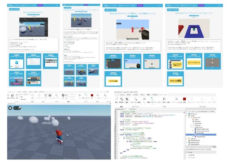Open the プラグイン tab in viewport Studio window
The height and width of the screenshot is (162, 229).
[x=41, y=92]
